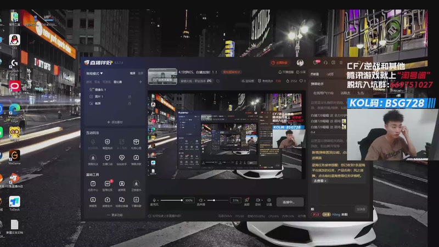Screen dimensions: 439x247
Task: Expand the 常规模式 mode dropdown
Action: tap(94, 74)
